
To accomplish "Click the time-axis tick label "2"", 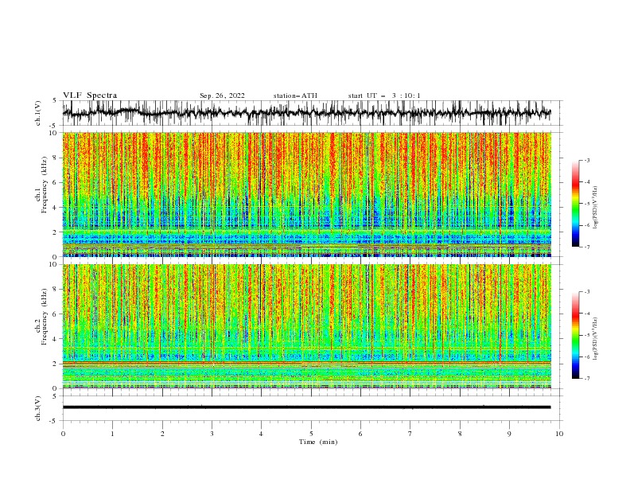I will (x=162, y=434).
